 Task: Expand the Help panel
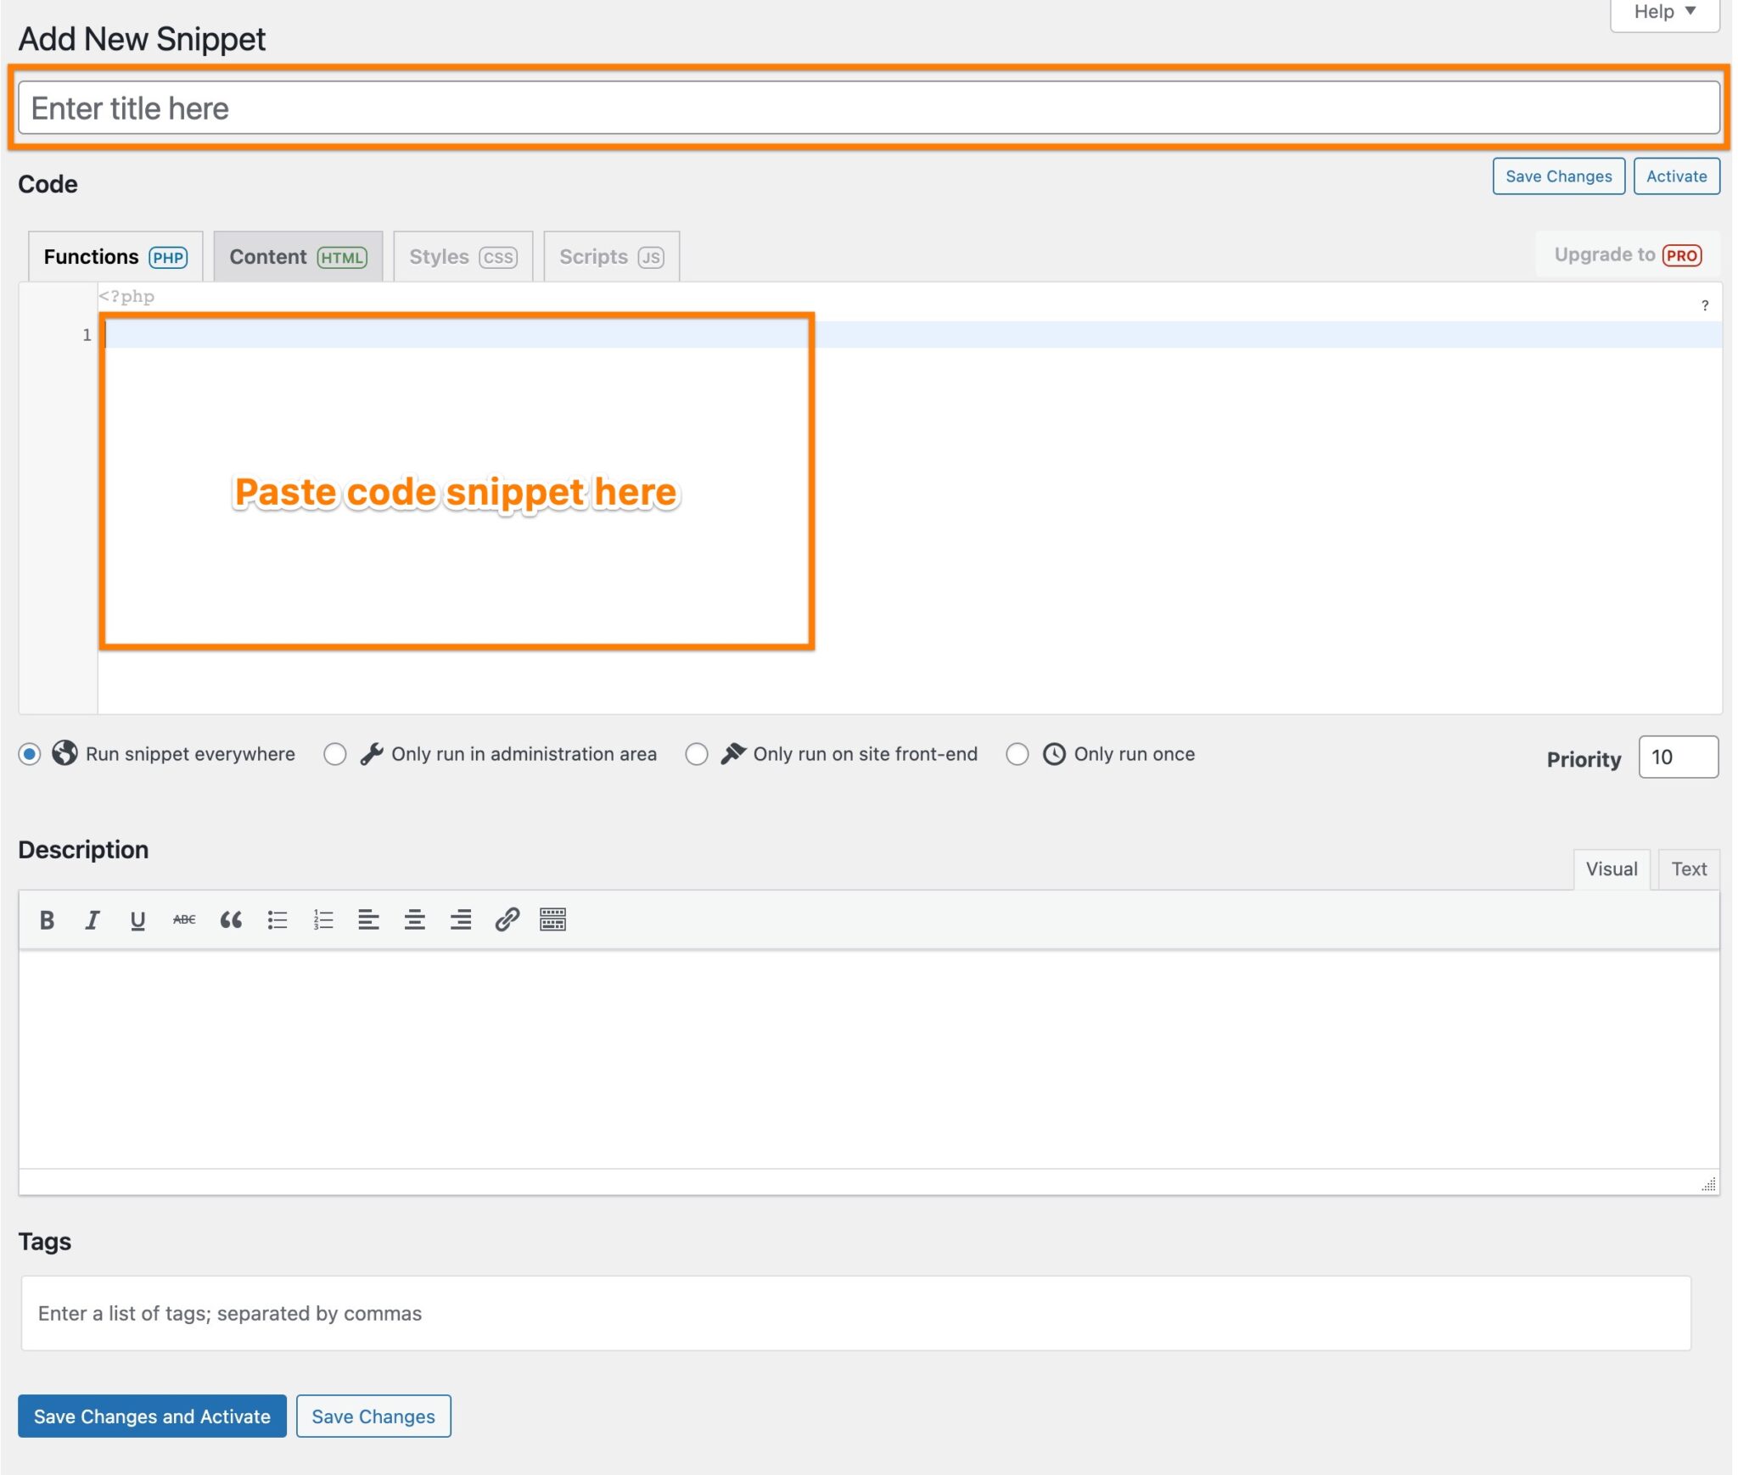1662,12
